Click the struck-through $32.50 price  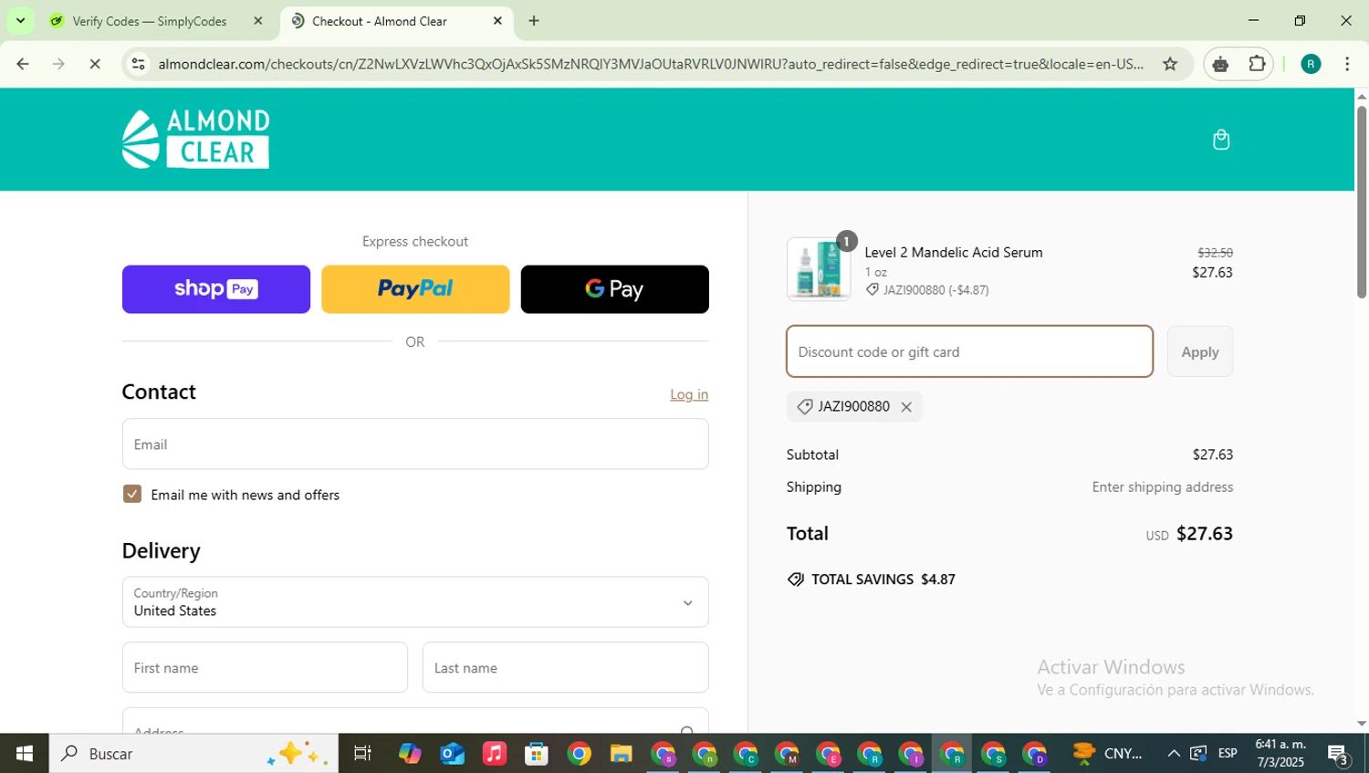[1215, 253]
